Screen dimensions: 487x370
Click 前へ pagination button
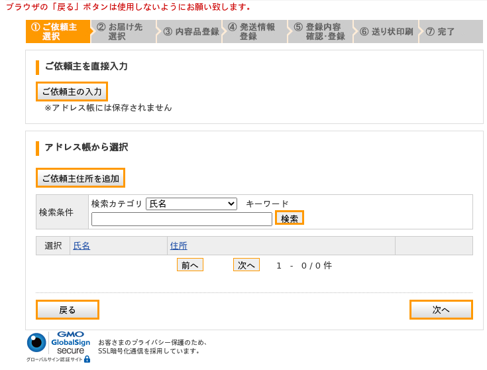point(189,265)
